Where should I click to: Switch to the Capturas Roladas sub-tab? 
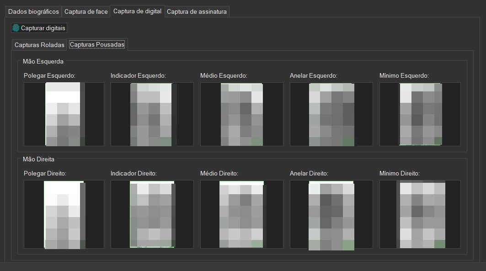[x=39, y=45]
